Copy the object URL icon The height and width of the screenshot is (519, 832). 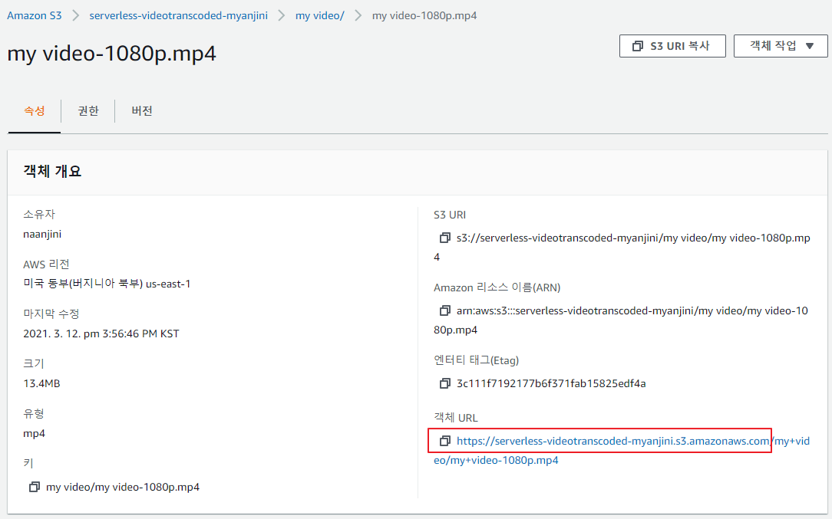tap(444, 441)
